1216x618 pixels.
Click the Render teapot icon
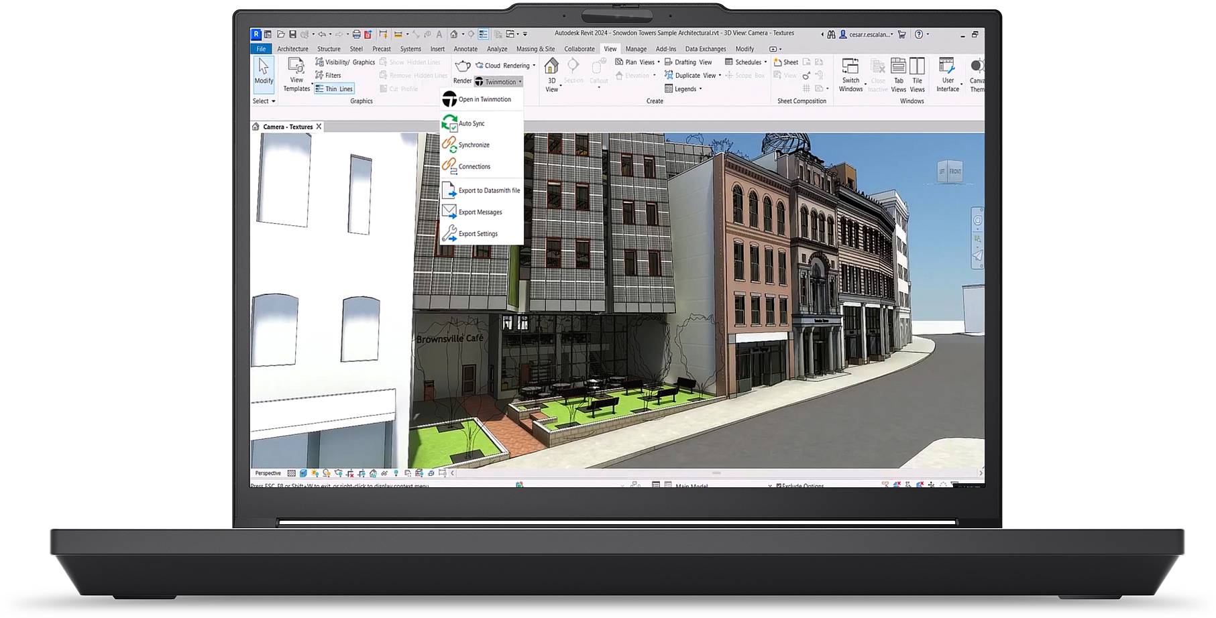(462, 66)
